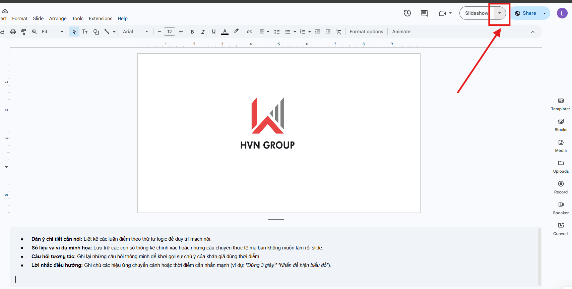
Task: Open the Arrange menu
Action: tap(58, 18)
